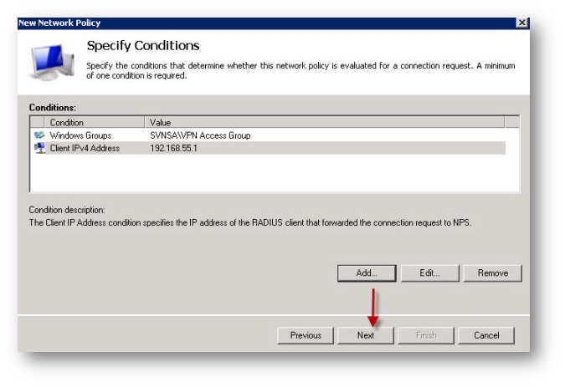The image size is (565, 387).
Task: Click the Edit... button
Action: pyautogui.click(x=430, y=273)
